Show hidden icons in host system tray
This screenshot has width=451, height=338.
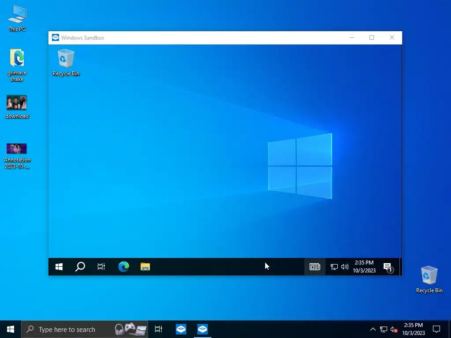tap(373, 329)
